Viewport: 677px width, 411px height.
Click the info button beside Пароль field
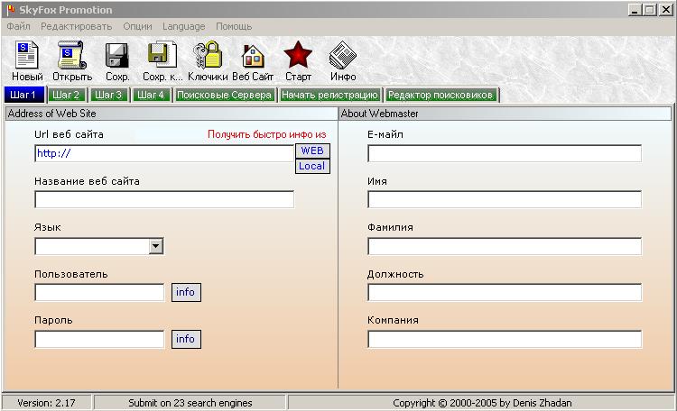[186, 339]
